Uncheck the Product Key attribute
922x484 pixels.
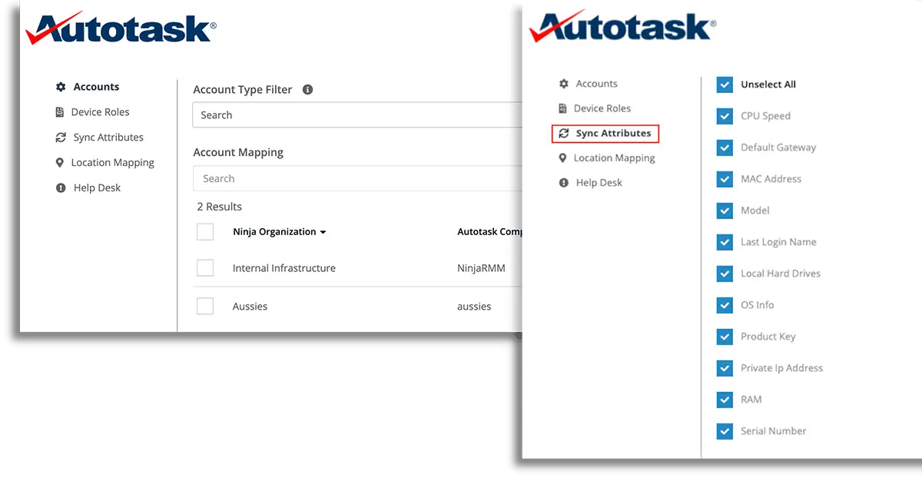[x=725, y=336]
